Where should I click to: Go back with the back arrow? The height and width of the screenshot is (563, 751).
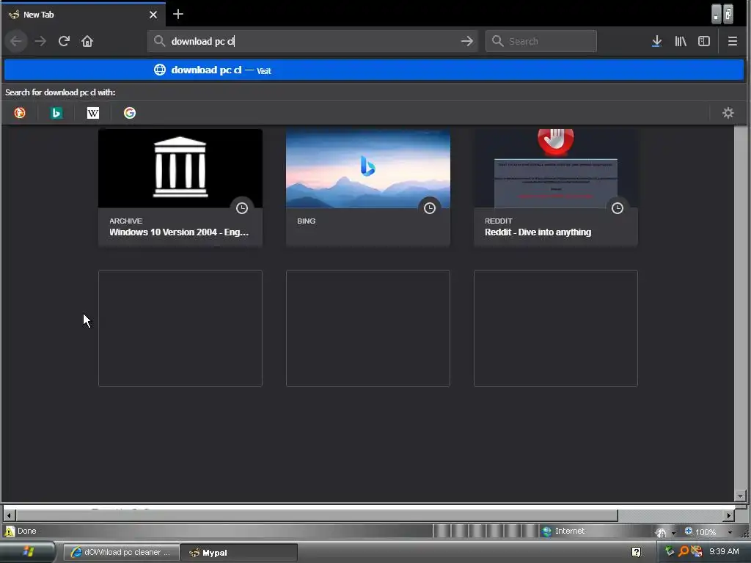point(16,41)
